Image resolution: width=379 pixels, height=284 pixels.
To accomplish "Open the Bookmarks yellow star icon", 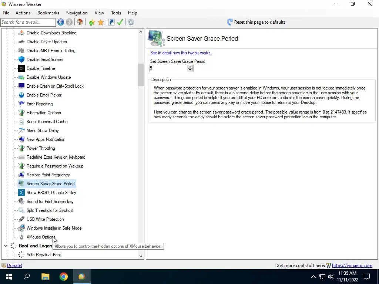I will 101,22.
